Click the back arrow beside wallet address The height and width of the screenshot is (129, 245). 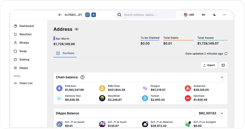pyautogui.click(x=60, y=15)
